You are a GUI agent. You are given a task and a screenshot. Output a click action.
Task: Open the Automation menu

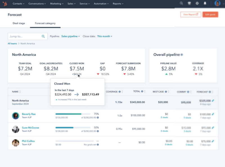tap(101, 4)
